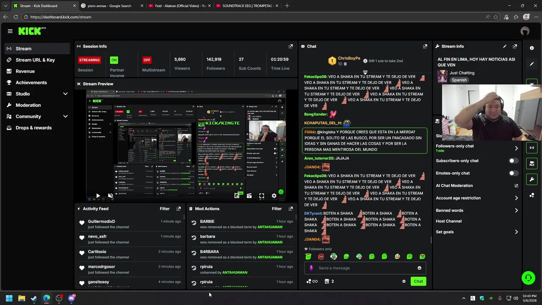This screenshot has width=542, height=305.
Task: Click the broadcast signal icon in right sidebar
Action: click(532, 147)
